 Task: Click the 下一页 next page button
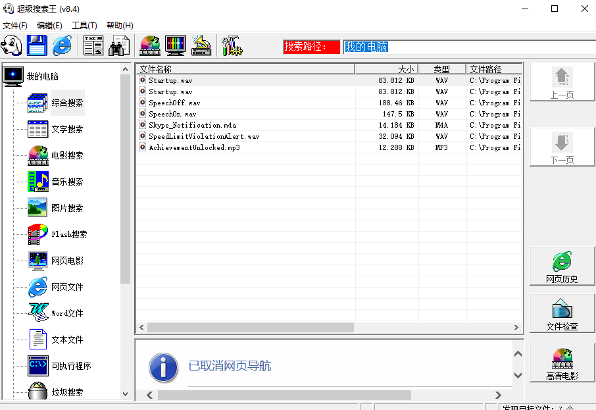[562, 147]
